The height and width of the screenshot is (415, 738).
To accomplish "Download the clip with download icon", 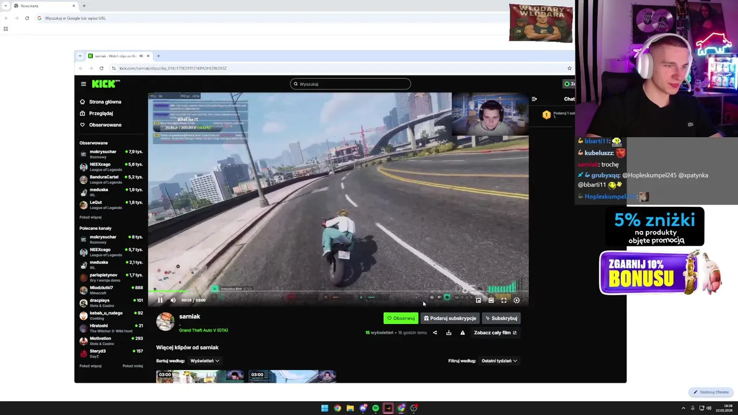I will [x=449, y=333].
